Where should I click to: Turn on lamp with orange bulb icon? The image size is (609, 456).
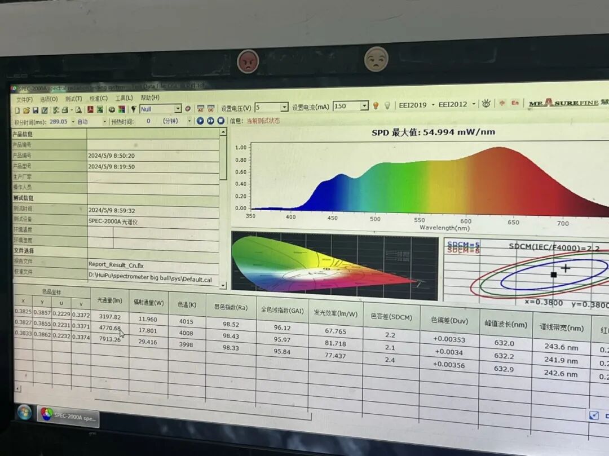(376, 105)
